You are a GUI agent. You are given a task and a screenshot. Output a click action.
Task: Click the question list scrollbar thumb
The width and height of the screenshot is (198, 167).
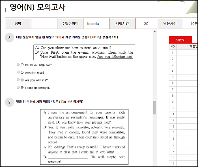[154, 107]
